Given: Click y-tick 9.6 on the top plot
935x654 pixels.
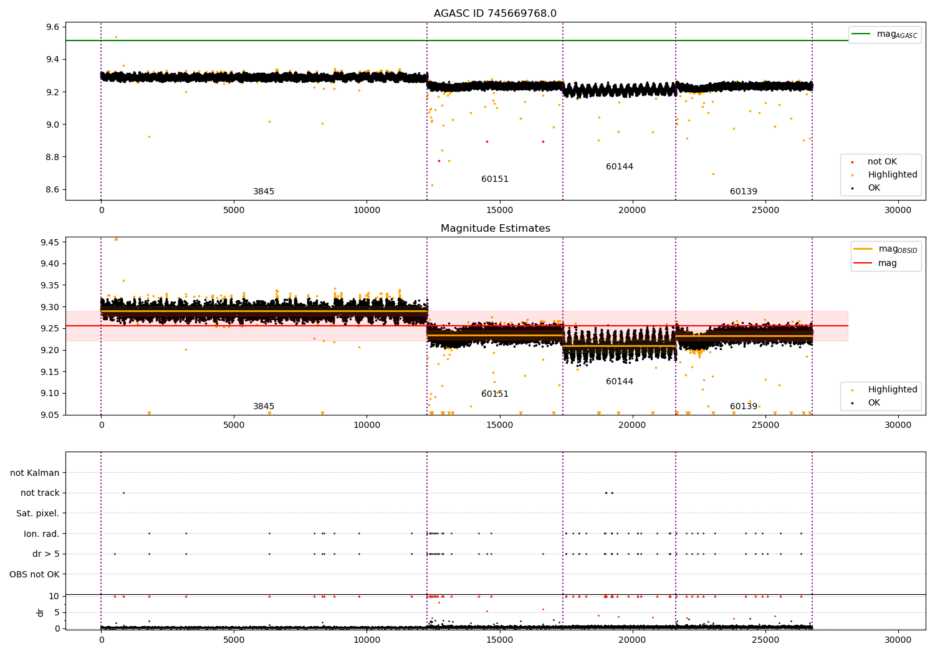Looking at the screenshot, I should point(52,27).
